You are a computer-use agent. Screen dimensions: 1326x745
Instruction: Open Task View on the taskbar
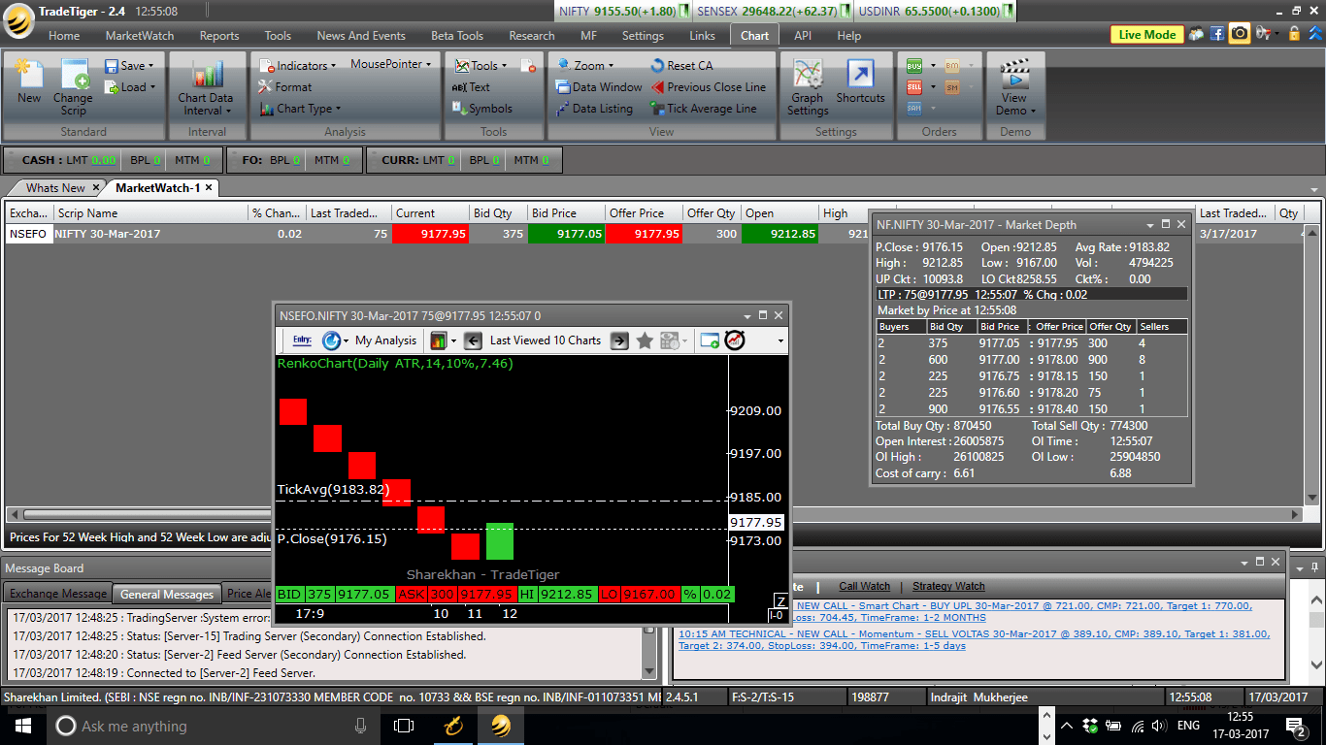pos(404,726)
